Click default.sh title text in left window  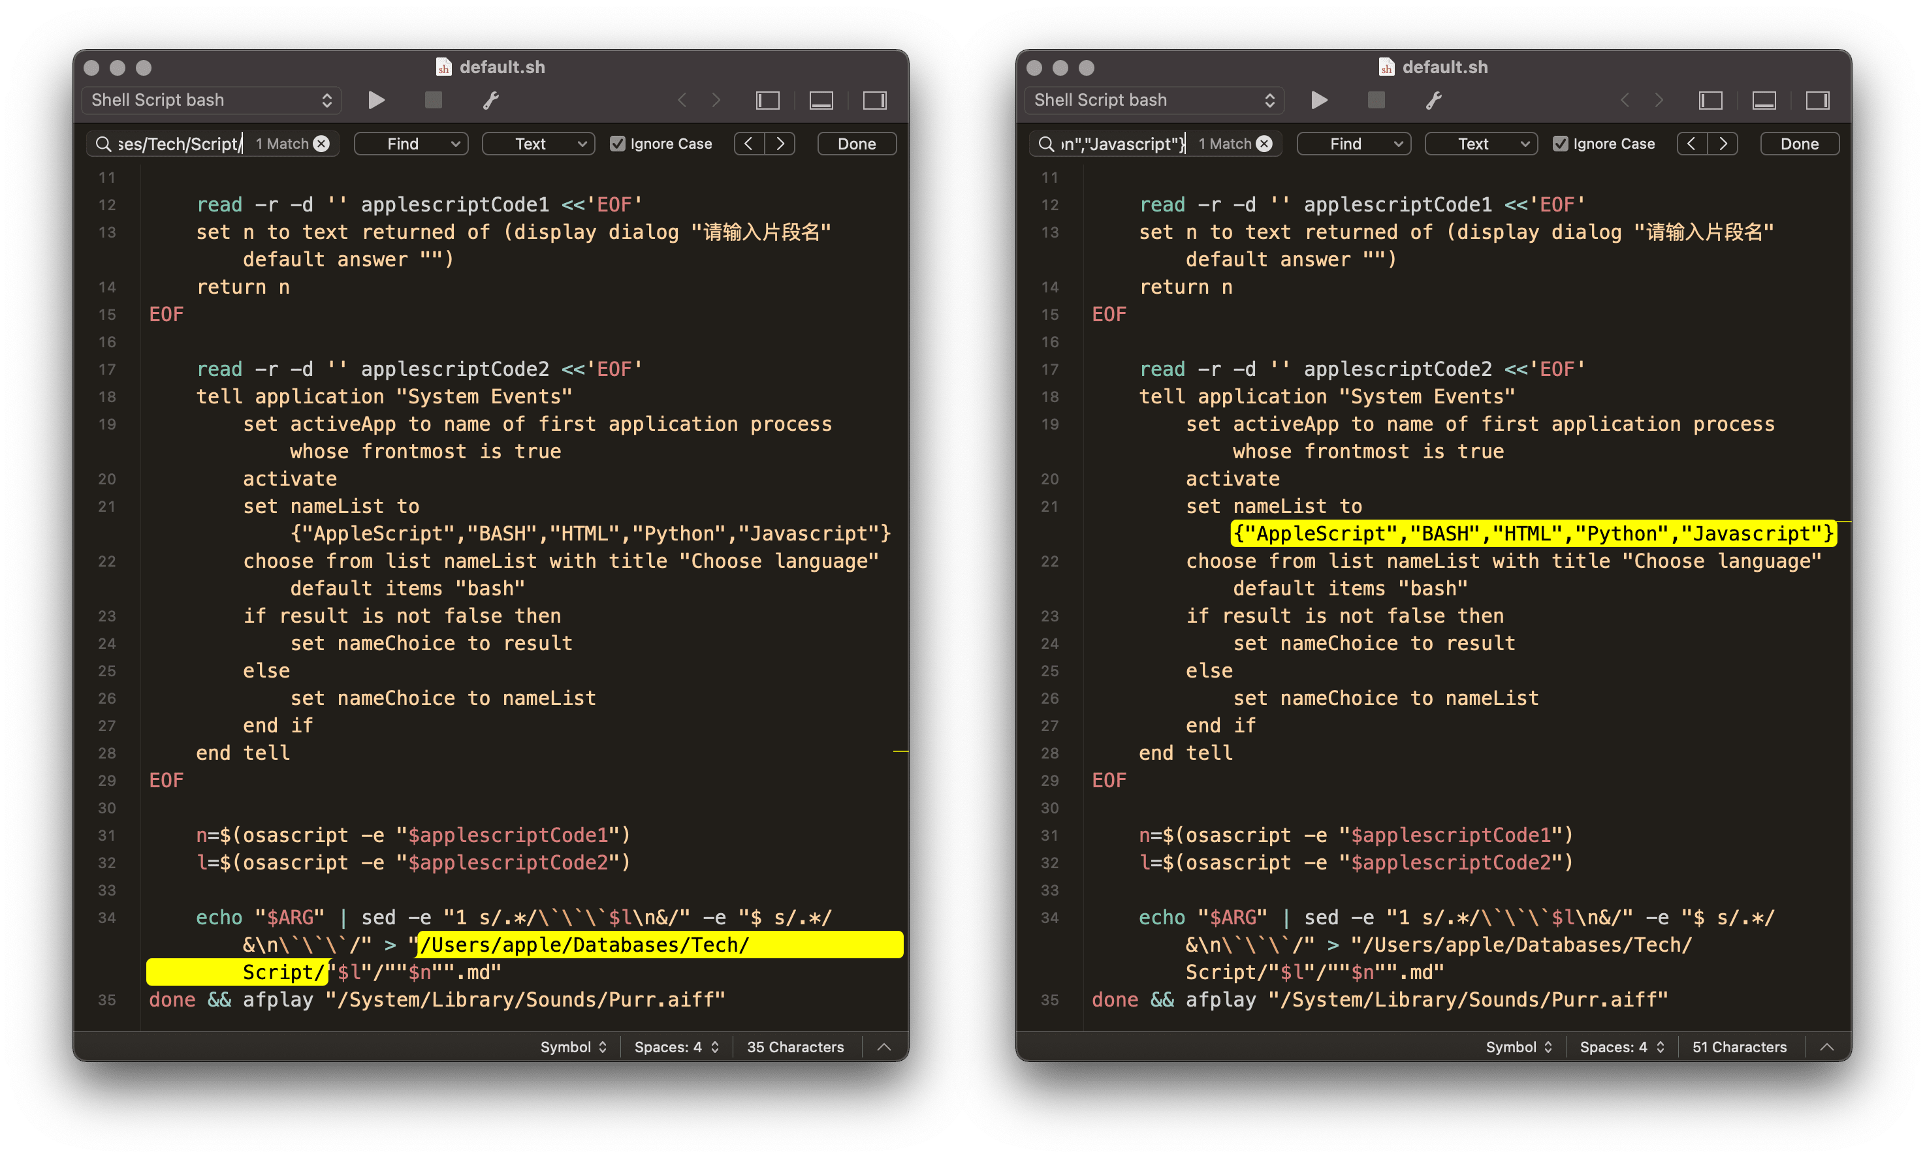pos(502,67)
